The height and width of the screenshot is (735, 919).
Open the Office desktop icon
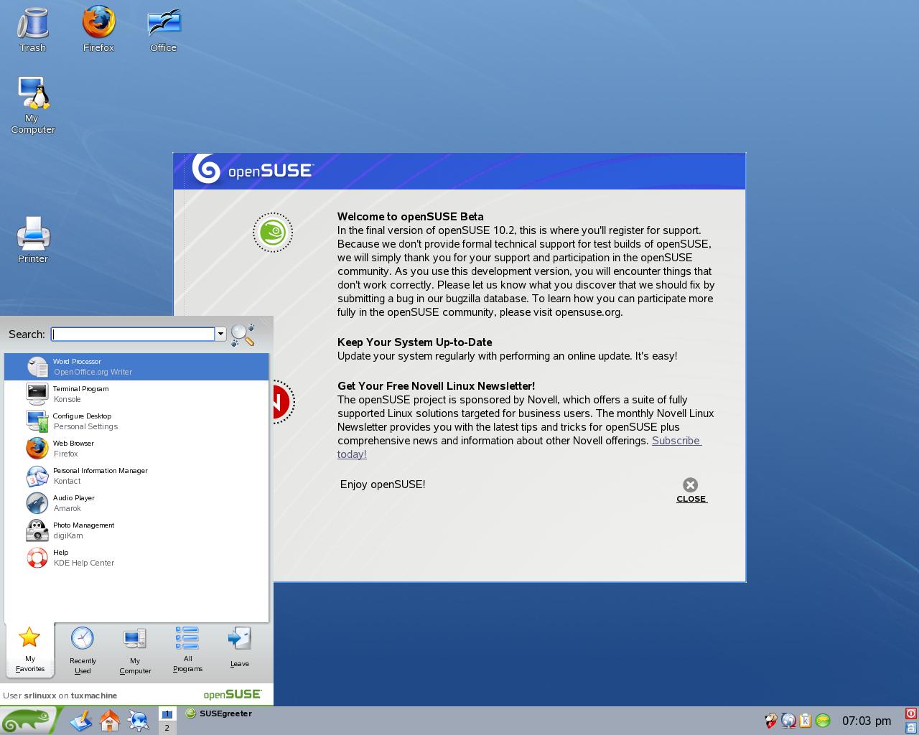click(x=164, y=29)
